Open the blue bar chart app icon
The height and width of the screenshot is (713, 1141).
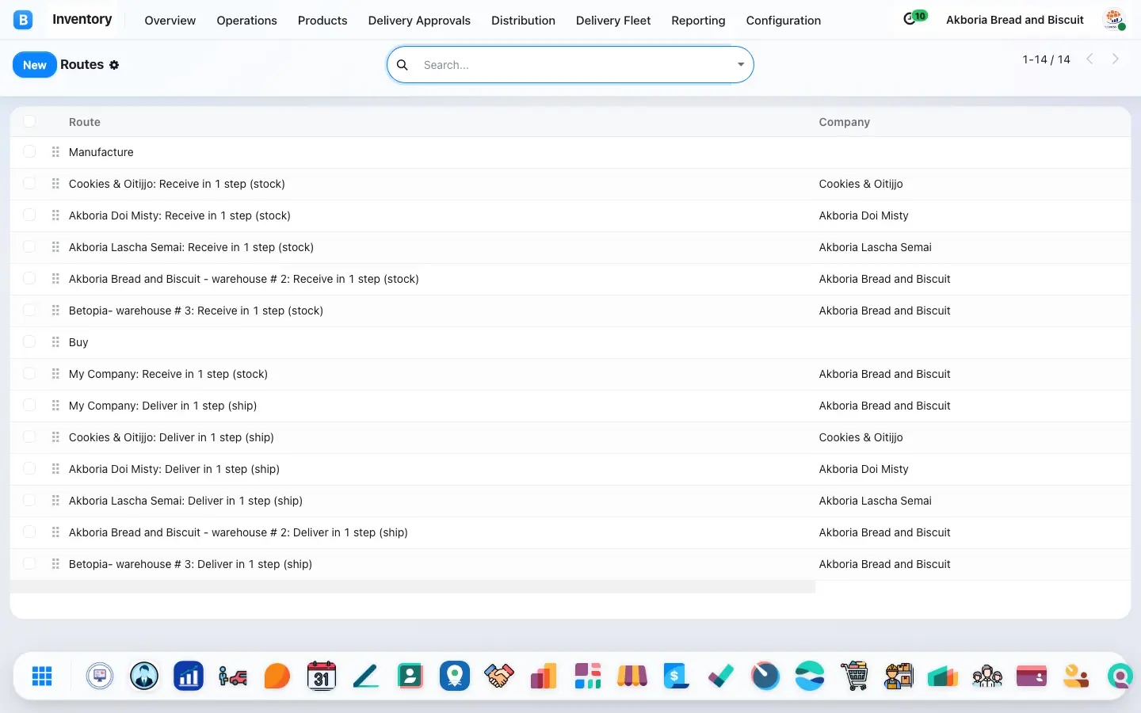(189, 676)
